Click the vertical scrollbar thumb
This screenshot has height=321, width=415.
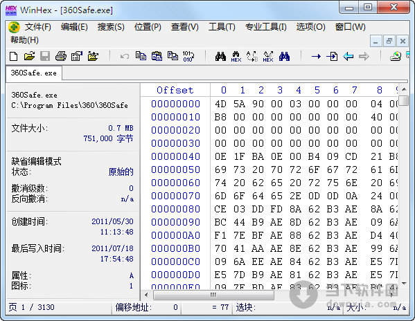click(x=404, y=101)
